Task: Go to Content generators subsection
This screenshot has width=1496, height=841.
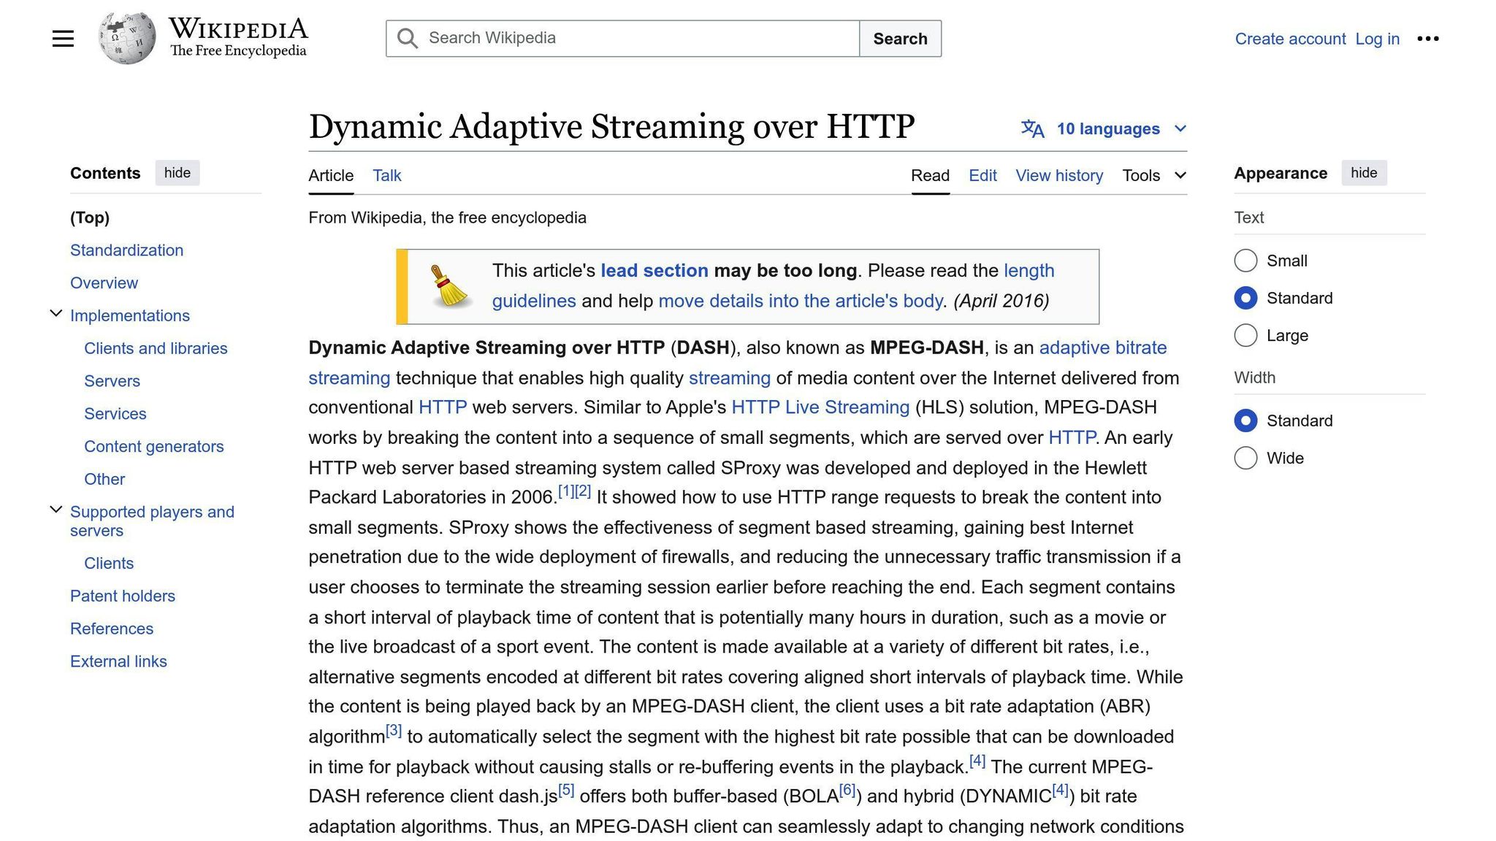Action: [x=153, y=447]
